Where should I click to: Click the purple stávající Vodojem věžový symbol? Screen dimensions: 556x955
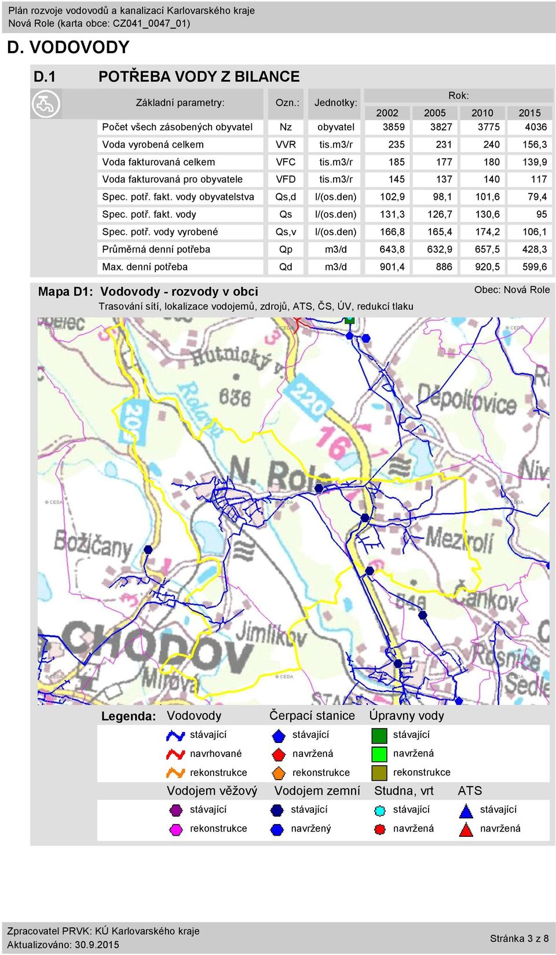[x=175, y=810]
